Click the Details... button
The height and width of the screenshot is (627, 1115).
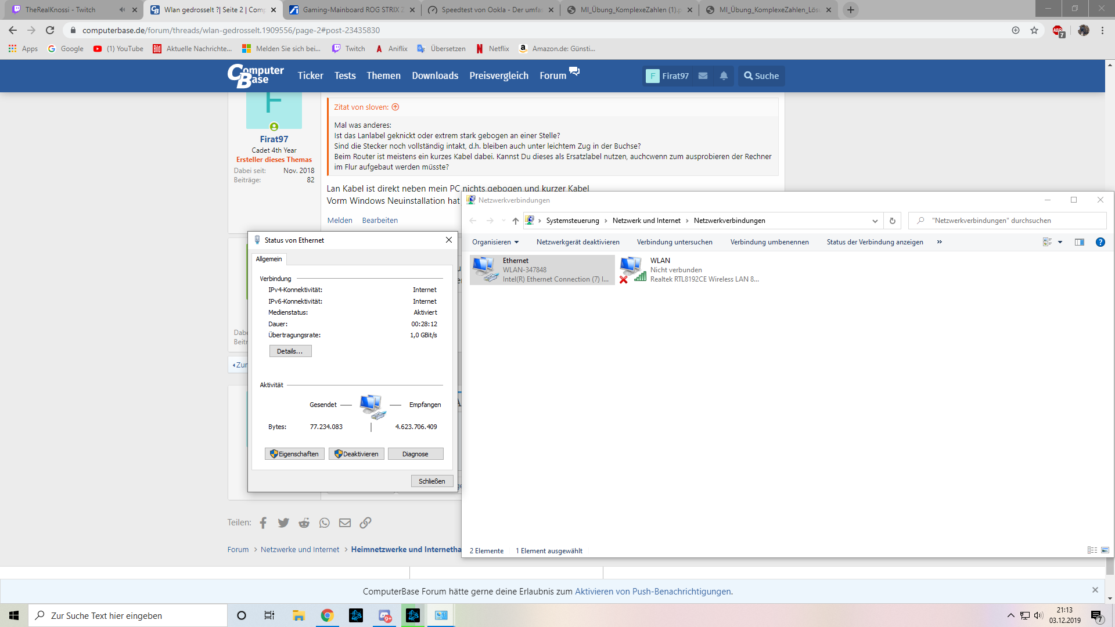coord(290,351)
